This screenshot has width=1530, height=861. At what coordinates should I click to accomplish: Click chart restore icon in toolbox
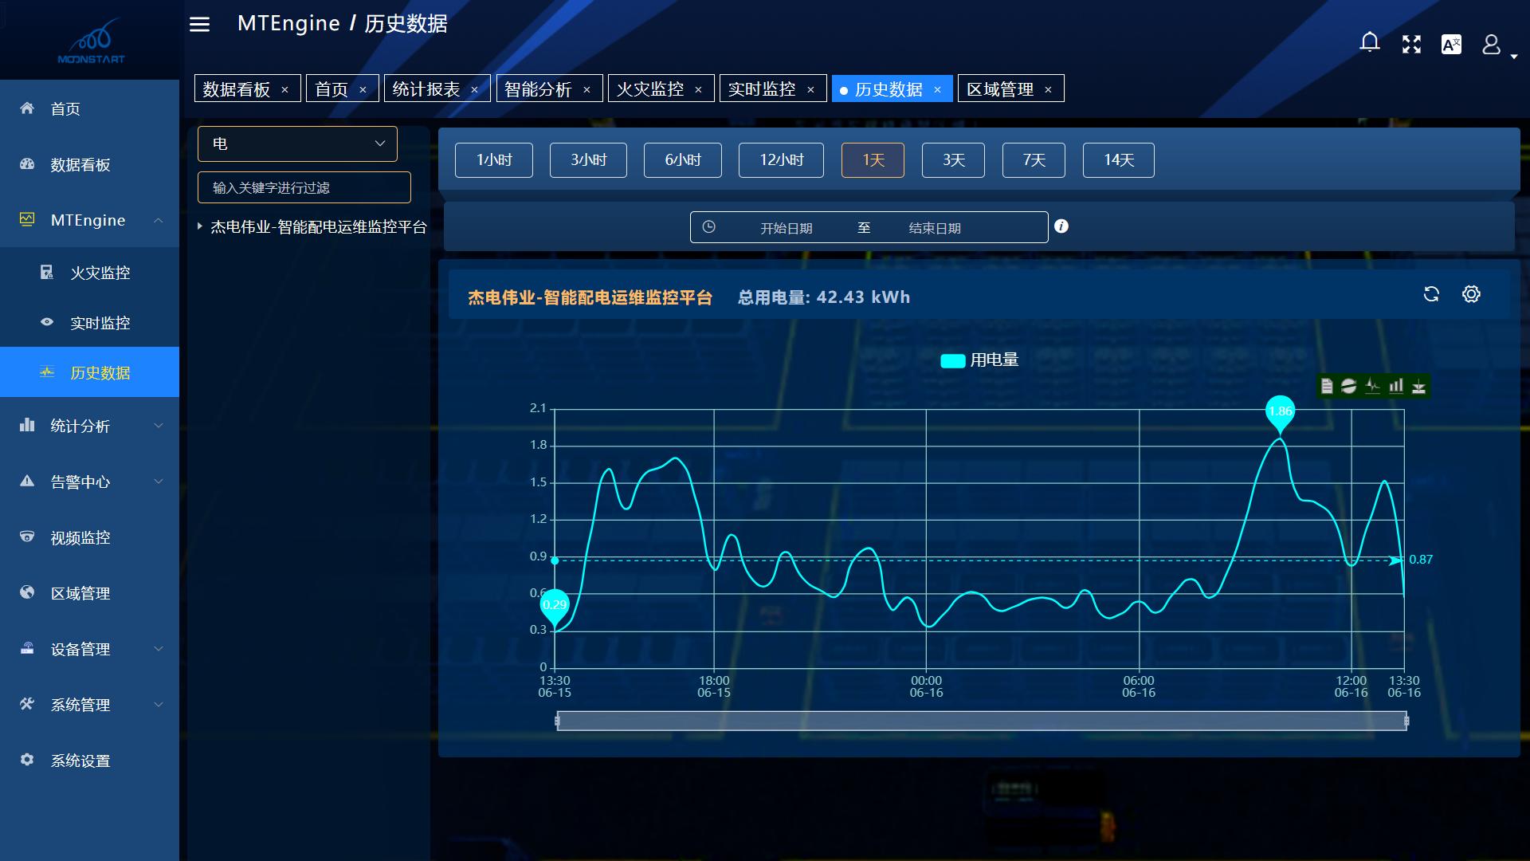click(1348, 387)
